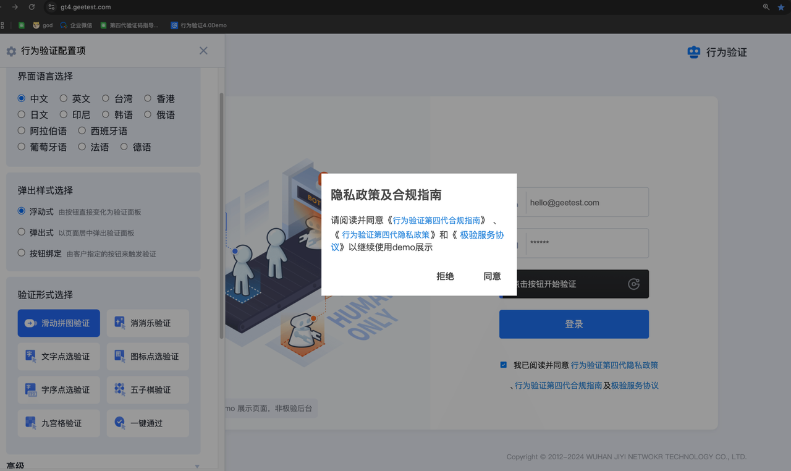Select the 图标点选验证 icon-click option

click(148, 357)
